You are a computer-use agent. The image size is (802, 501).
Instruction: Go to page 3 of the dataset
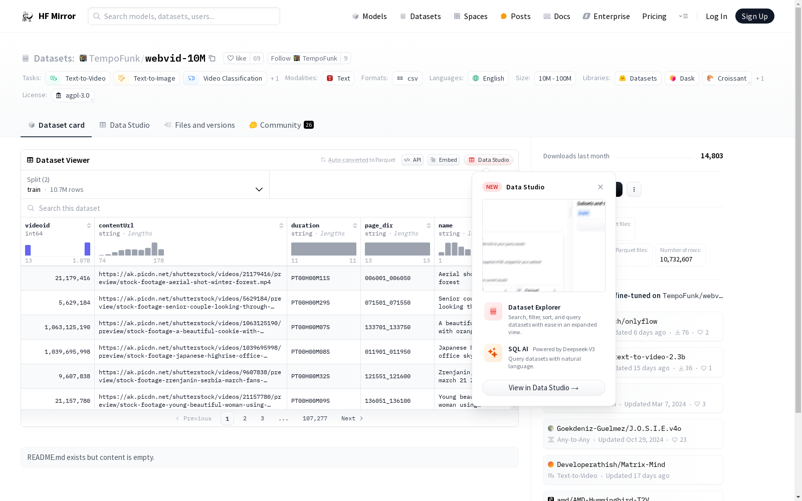(262, 418)
